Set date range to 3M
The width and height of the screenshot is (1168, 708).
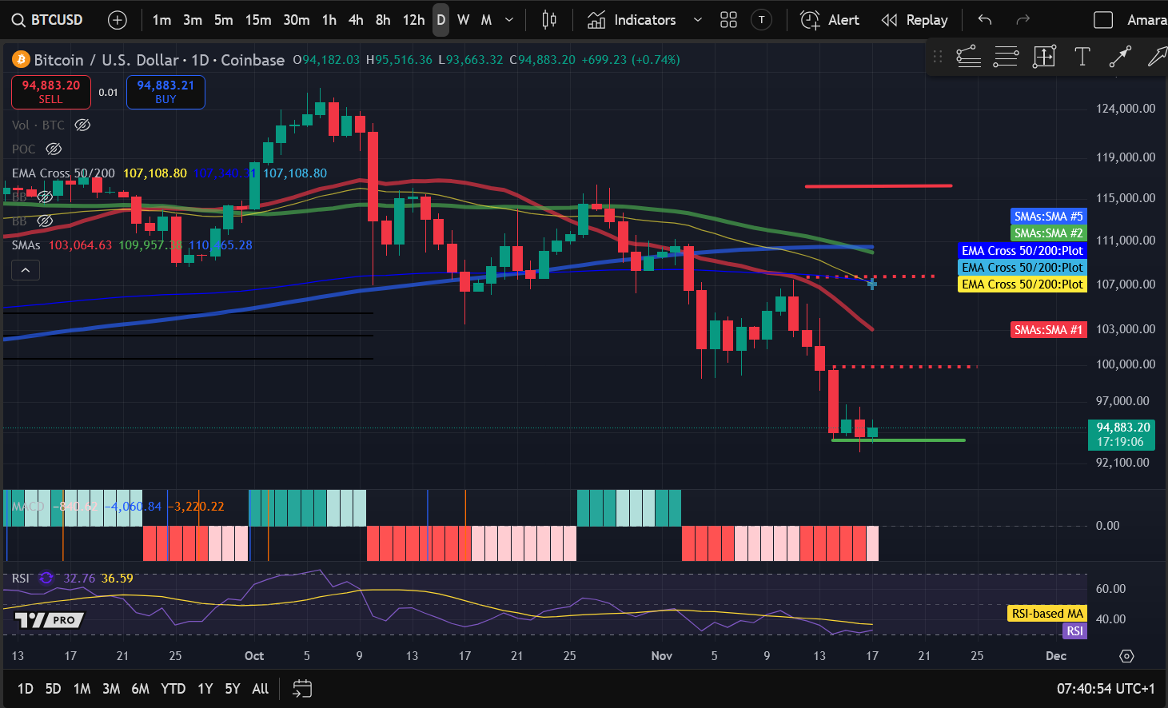[x=111, y=689]
